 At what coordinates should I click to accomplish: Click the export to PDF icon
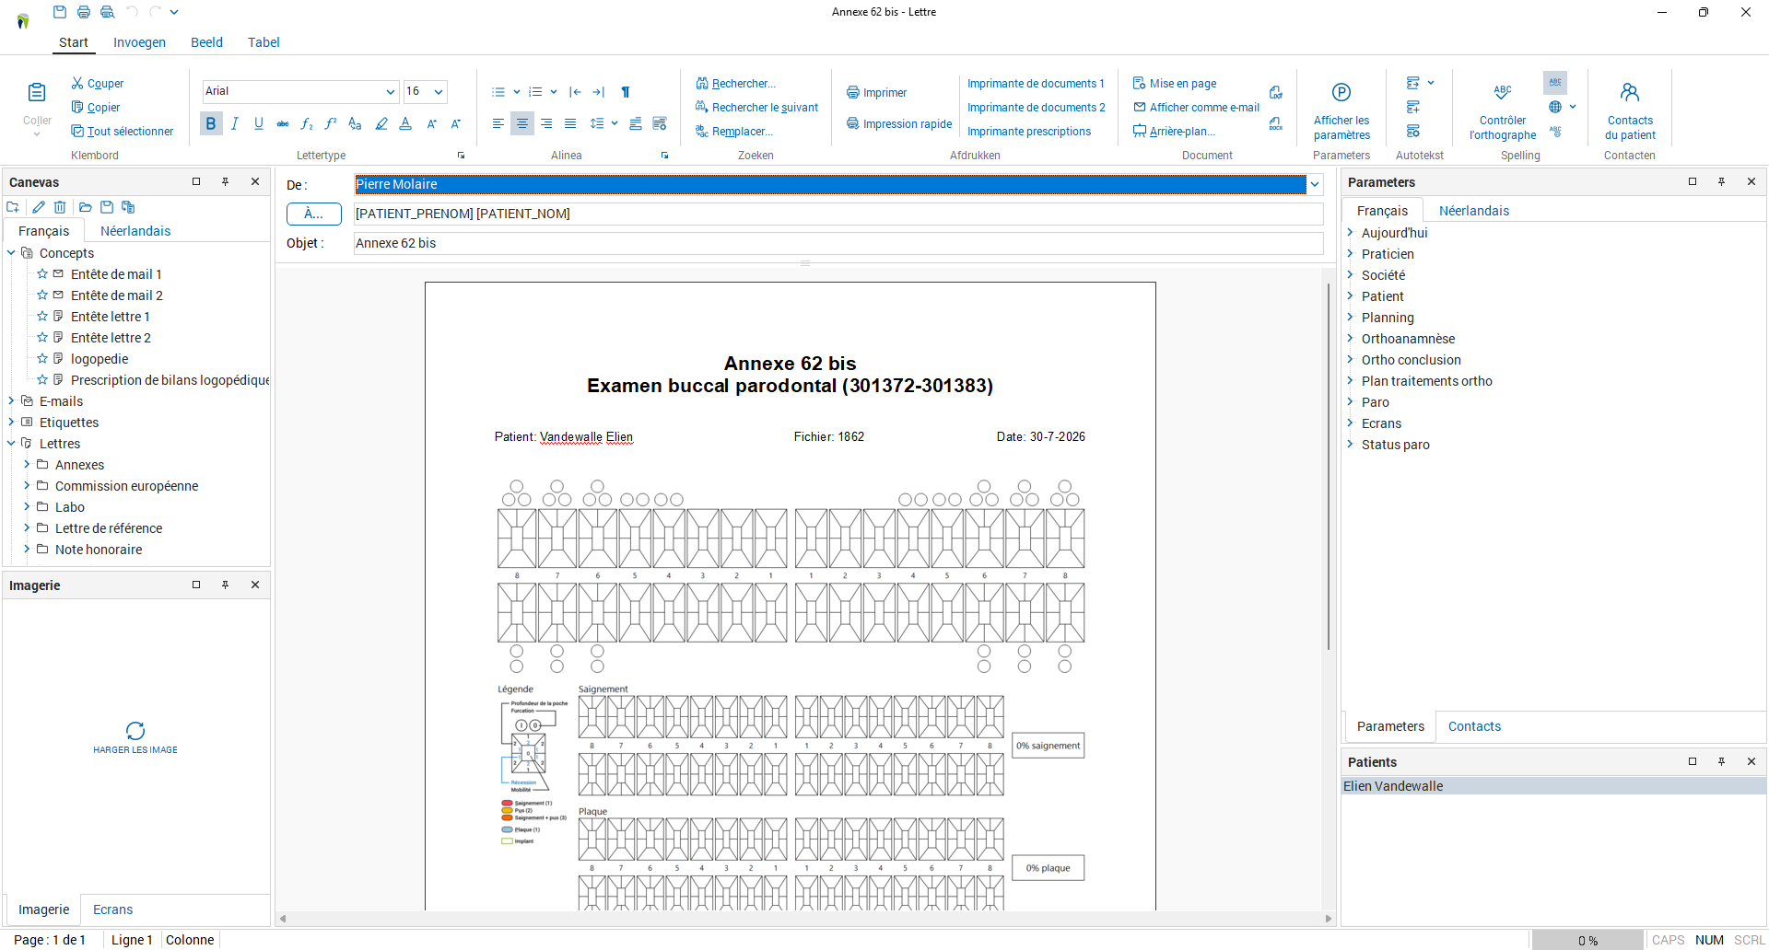click(x=1276, y=92)
